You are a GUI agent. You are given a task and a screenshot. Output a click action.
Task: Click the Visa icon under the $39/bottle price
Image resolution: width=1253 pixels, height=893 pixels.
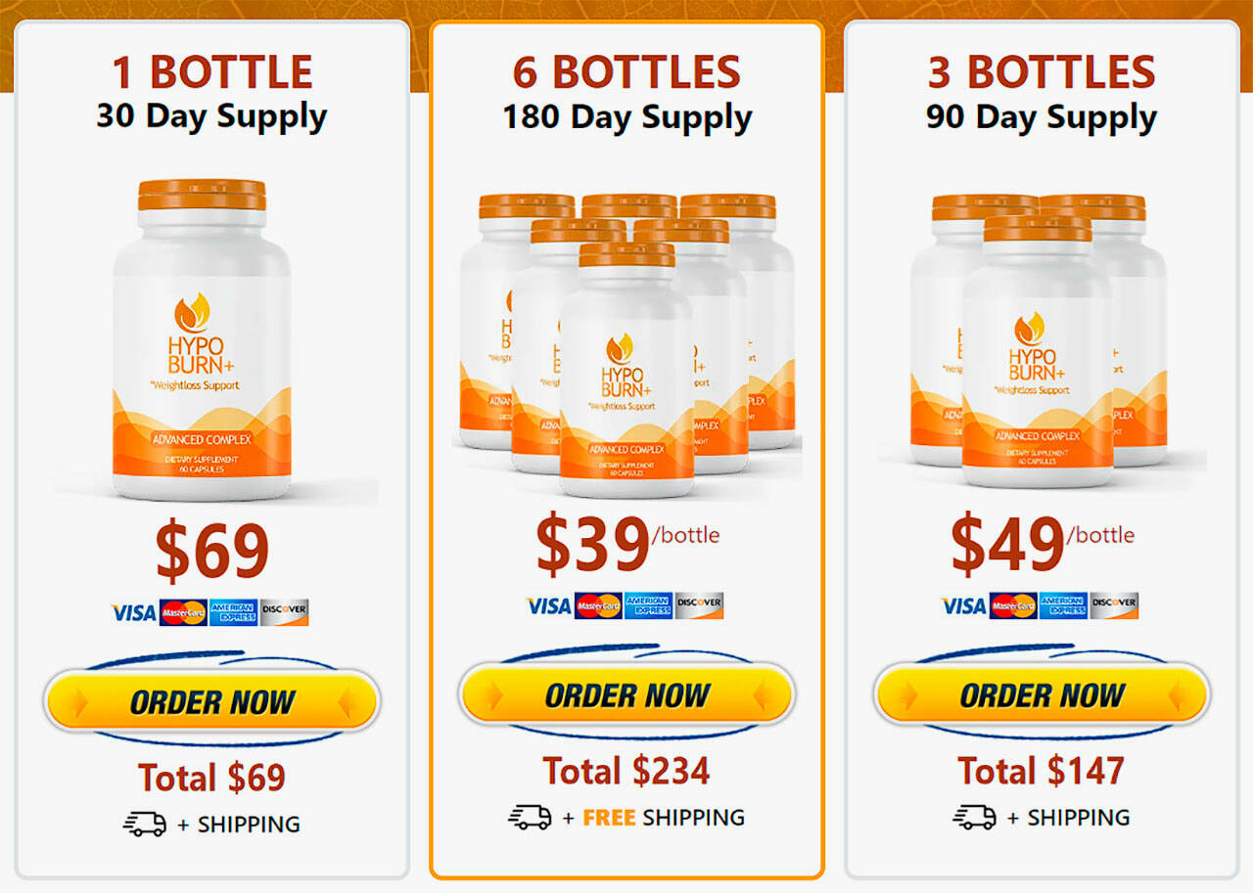[549, 606]
